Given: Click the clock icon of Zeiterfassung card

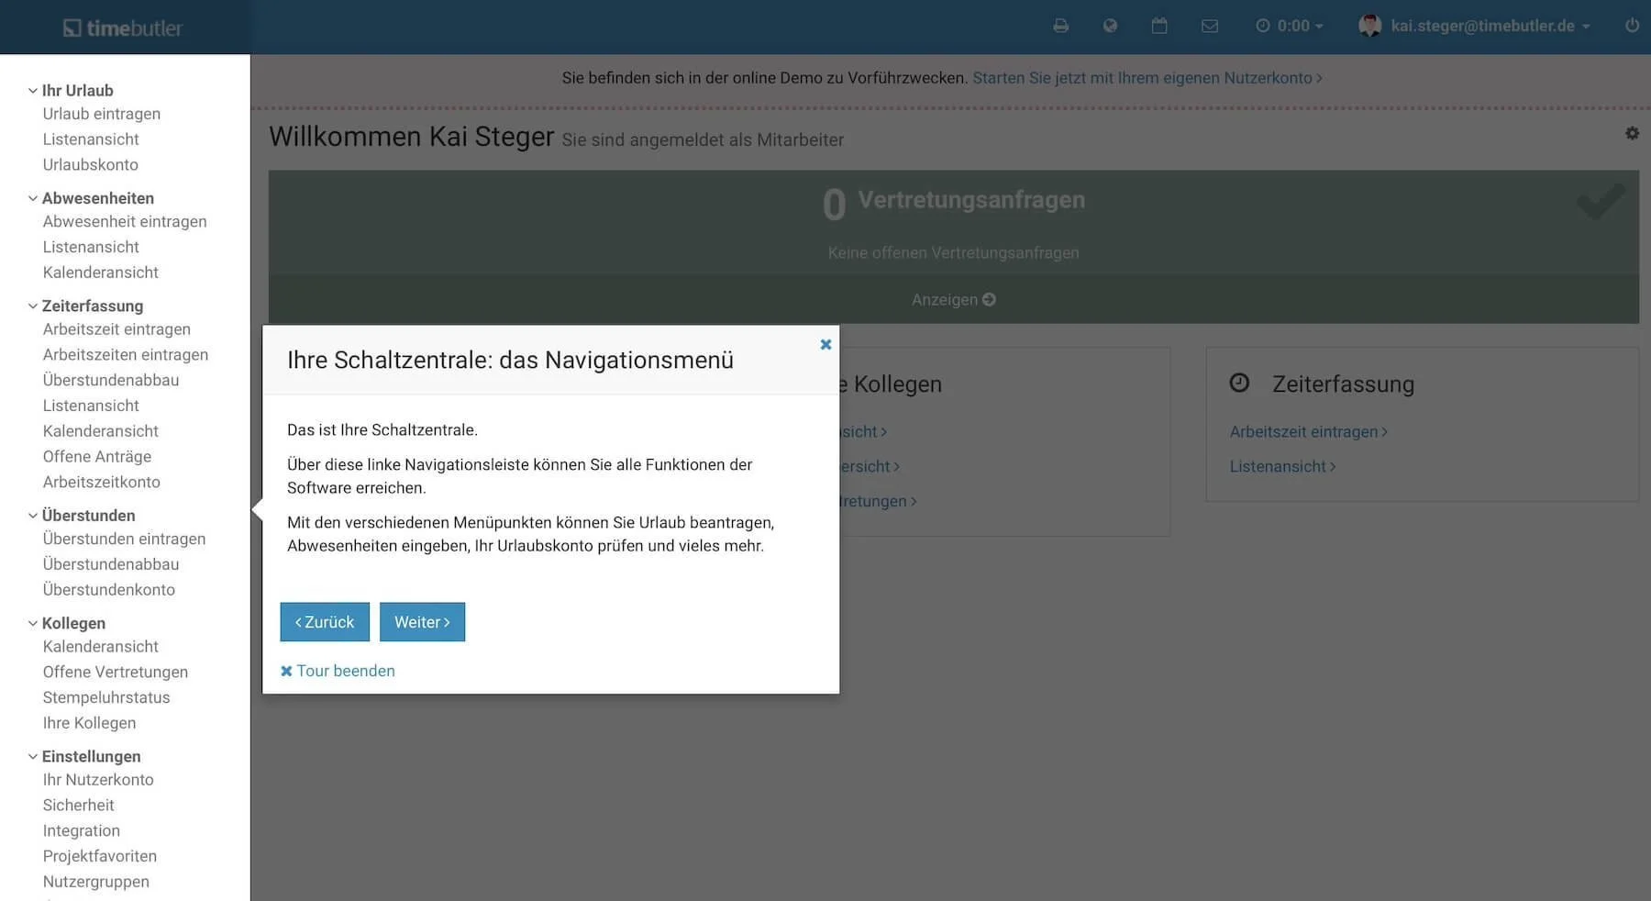Looking at the screenshot, I should [1239, 383].
